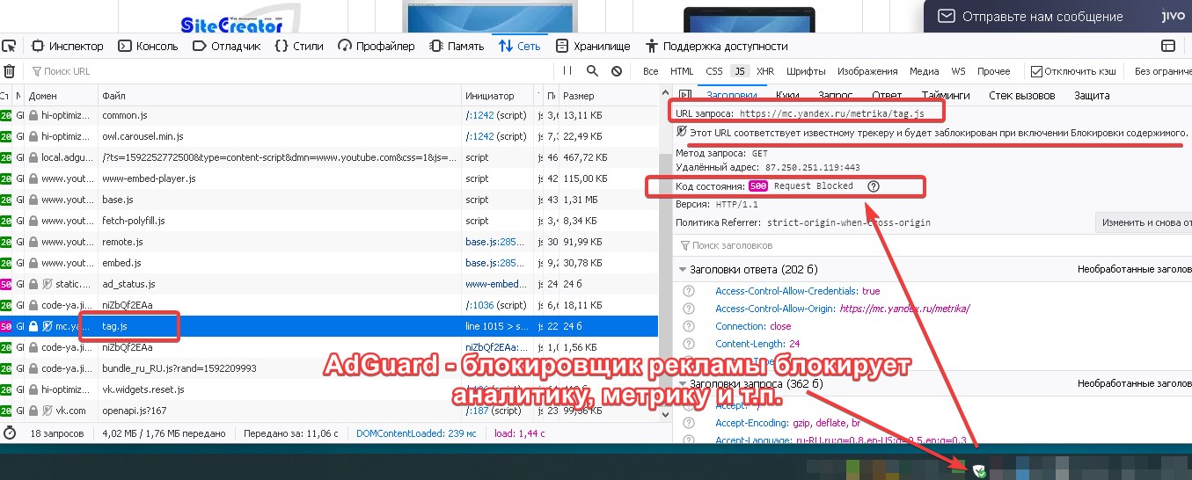Click lock icon on local.adgu row
Viewport: 1192px width, 480px height.
pos(33,157)
